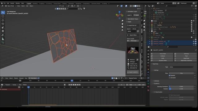The image size is (198, 111).
Task: Open the viewport Add menu
Action: pyautogui.click(x=27, y=6)
